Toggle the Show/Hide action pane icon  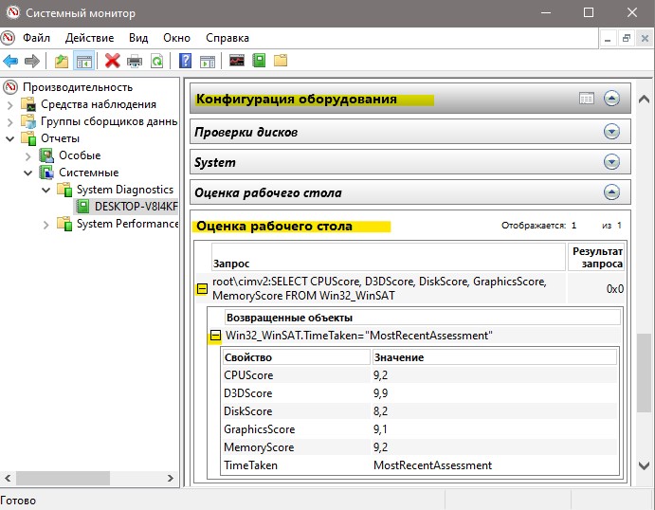pos(208,62)
